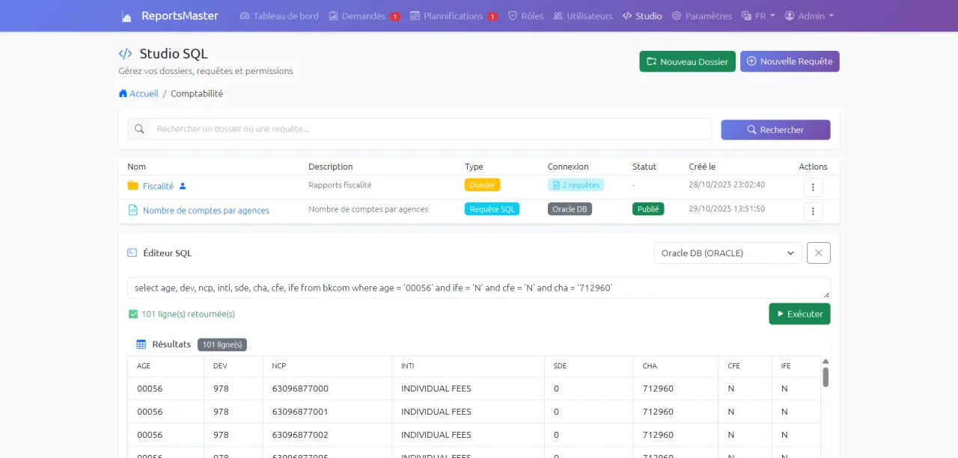Click the Éditeur SQL terminal icon

pyautogui.click(x=132, y=253)
